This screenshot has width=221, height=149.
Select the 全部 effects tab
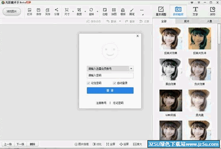(164, 21)
